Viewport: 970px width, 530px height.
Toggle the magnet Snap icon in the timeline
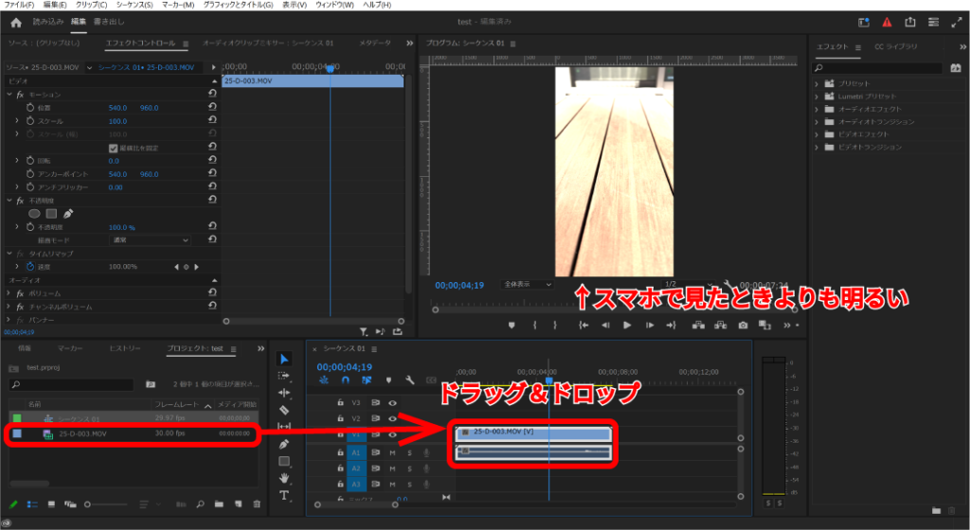346,380
